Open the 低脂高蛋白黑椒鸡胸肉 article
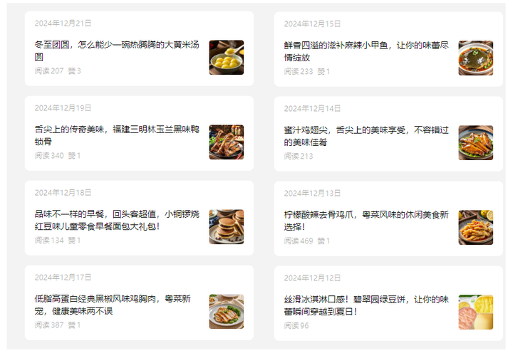 click(113, 305)
